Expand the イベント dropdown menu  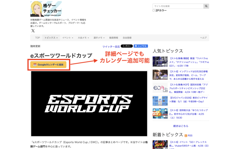point(68,38)
